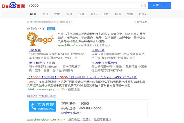Open 提交电话（免费） link
The image size is (184, 123).
(x=80, y=120)
